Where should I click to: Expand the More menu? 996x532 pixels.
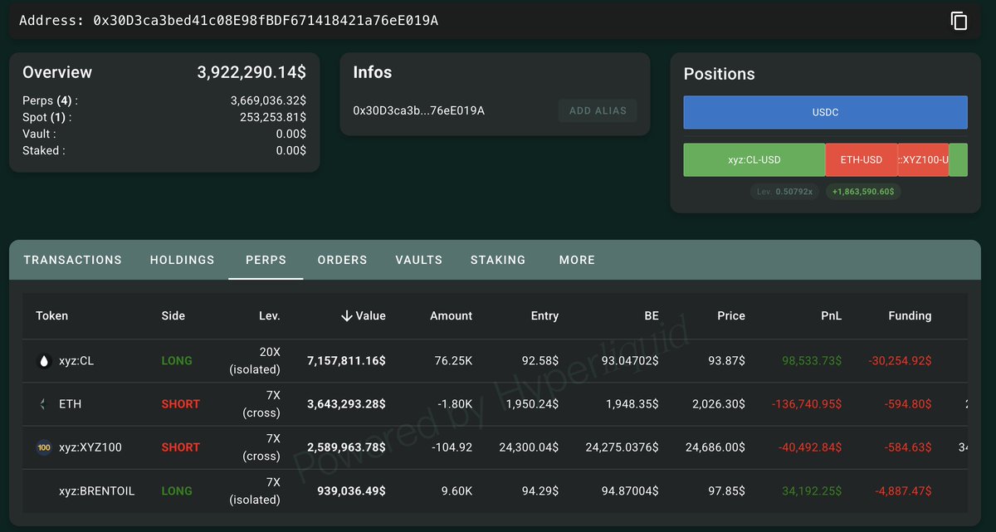(x=577, y=260)
